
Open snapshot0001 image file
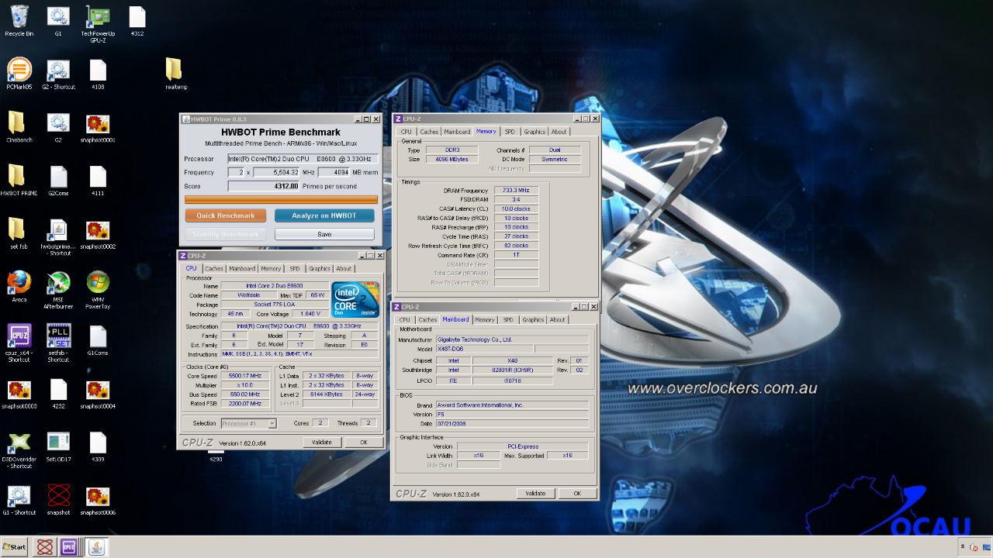(98, 128)
